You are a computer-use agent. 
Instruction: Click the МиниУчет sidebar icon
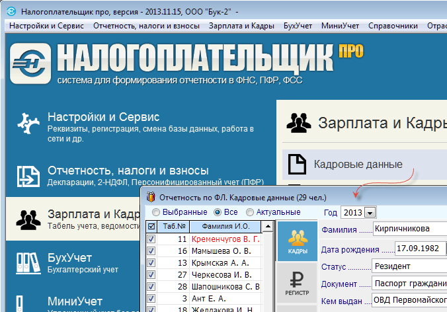[x=19, y=303]
